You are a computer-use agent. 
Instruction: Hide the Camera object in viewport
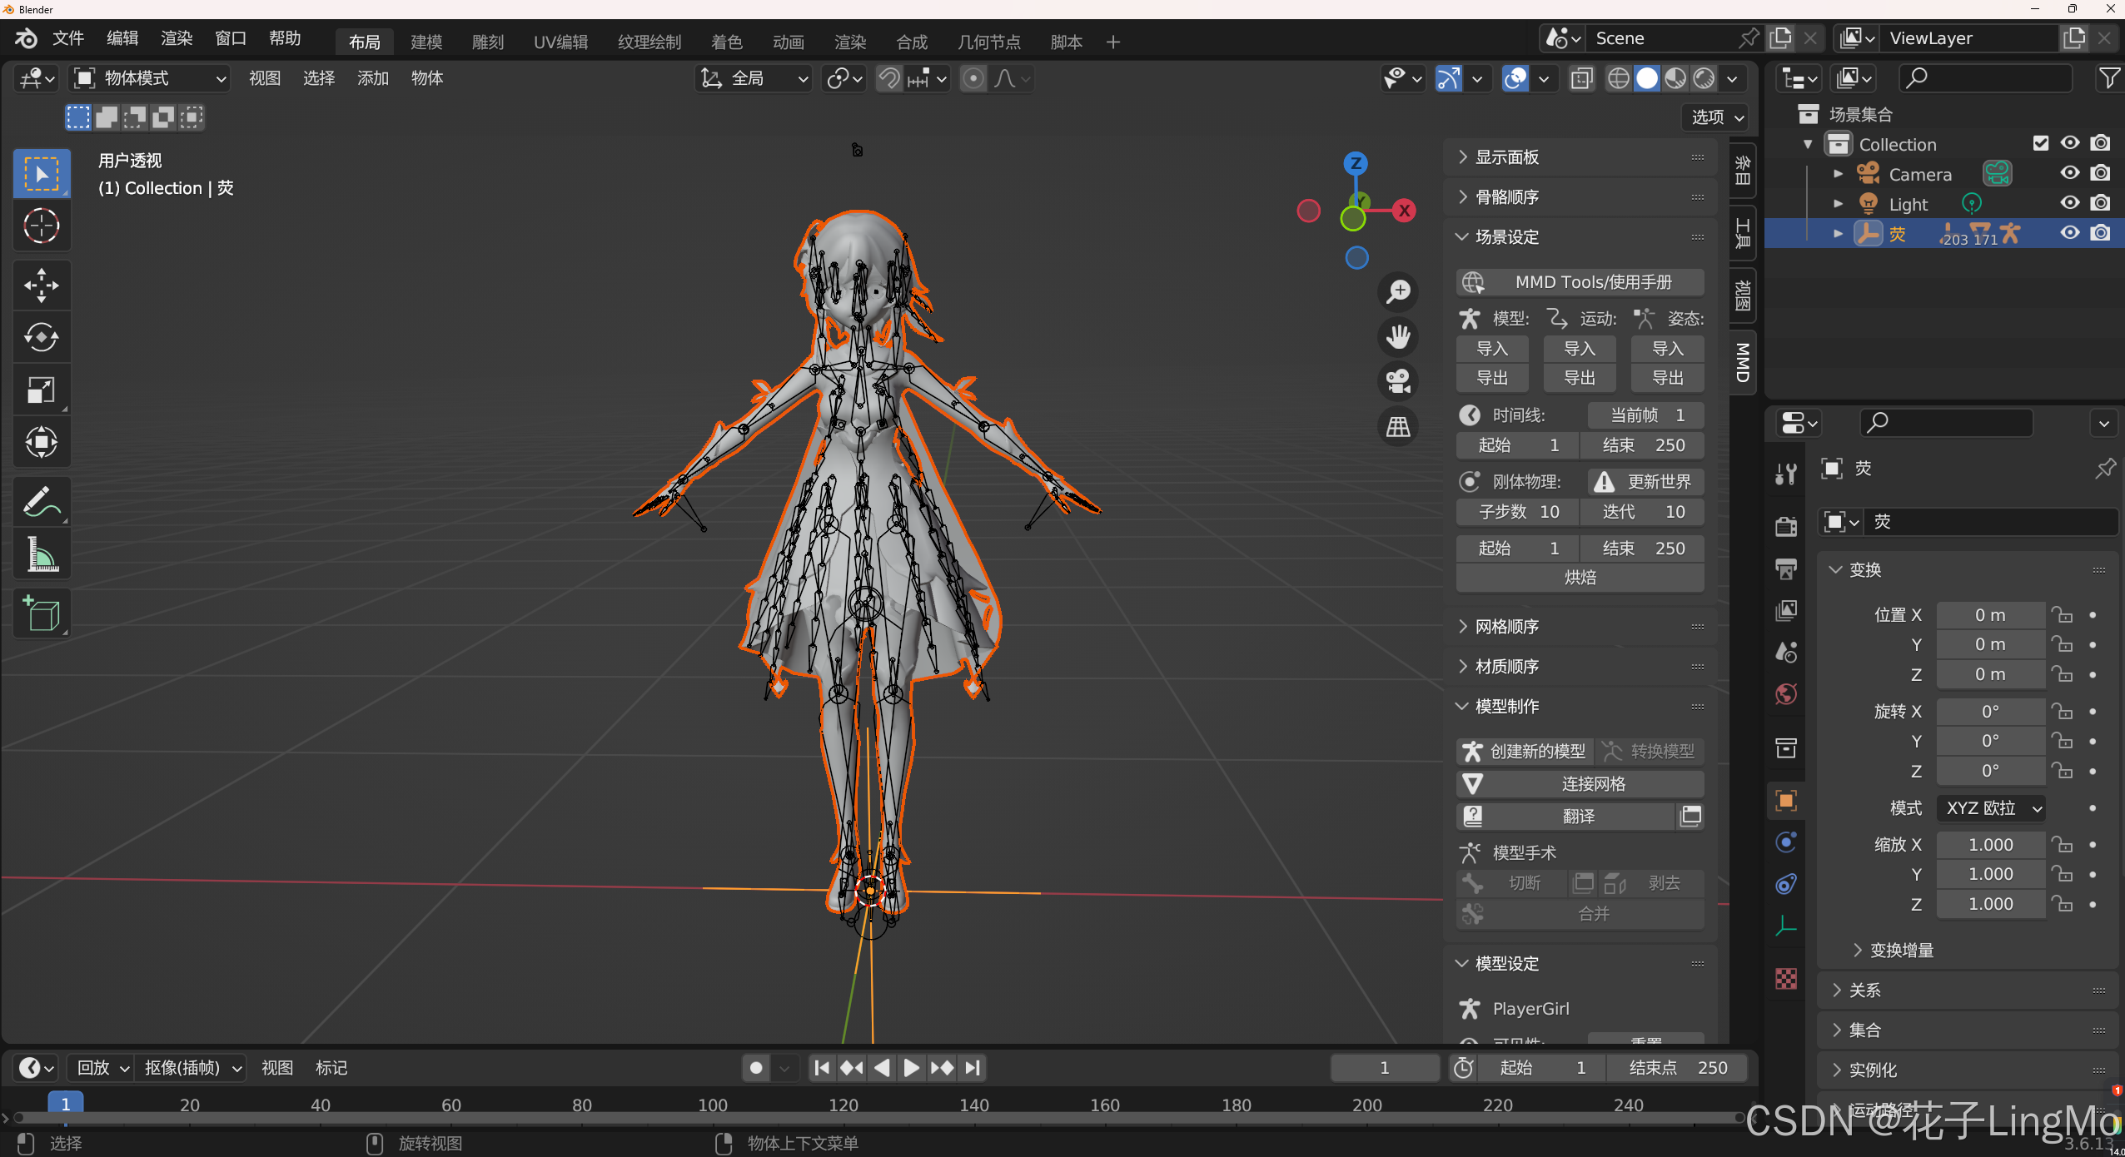2069,173
